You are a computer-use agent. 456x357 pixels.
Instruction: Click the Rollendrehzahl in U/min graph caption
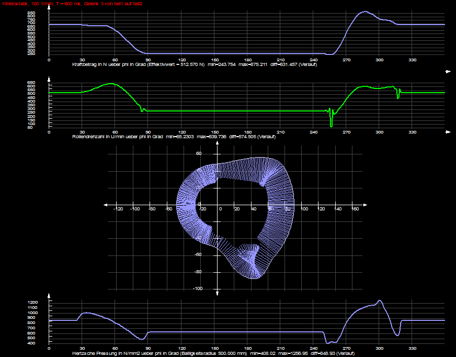173,136
